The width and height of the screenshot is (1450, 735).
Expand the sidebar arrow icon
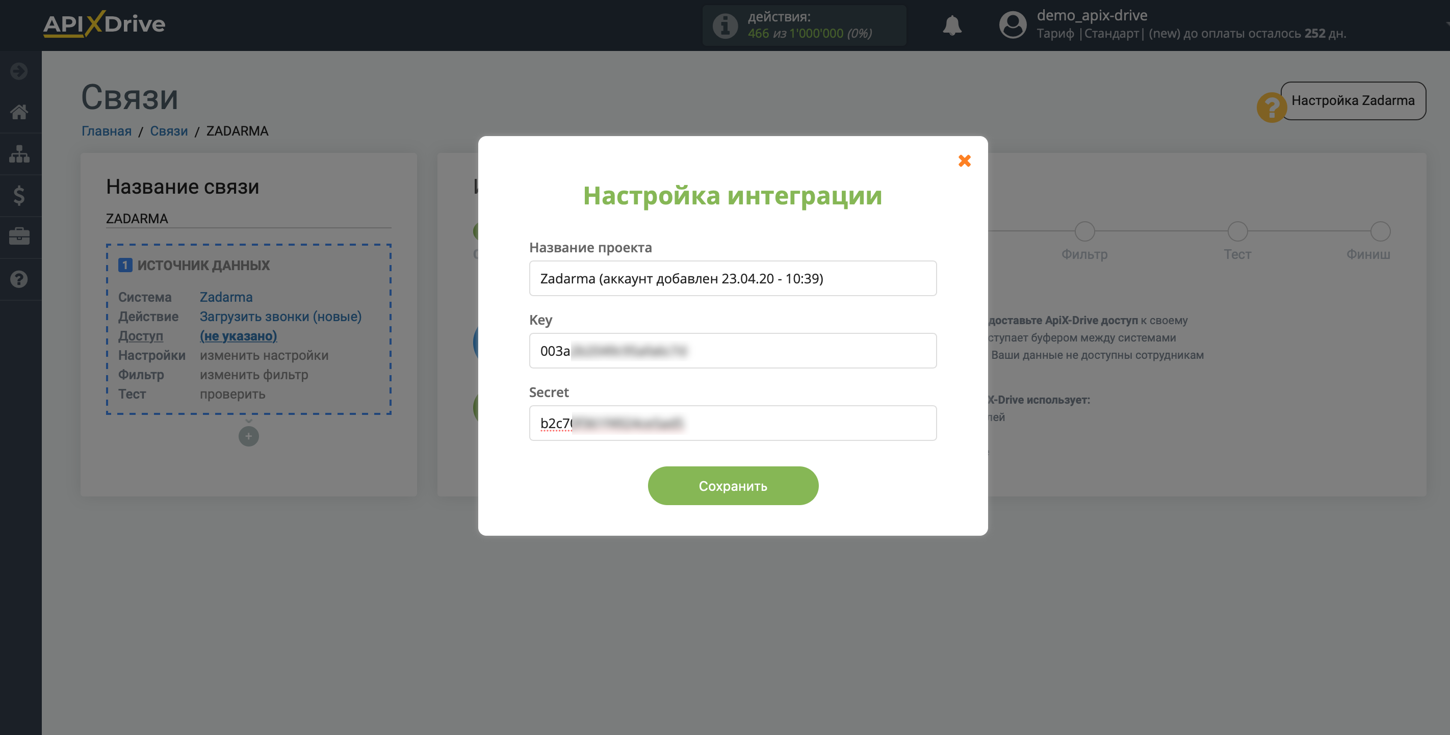pyautogui.click(x=19, y=71)
